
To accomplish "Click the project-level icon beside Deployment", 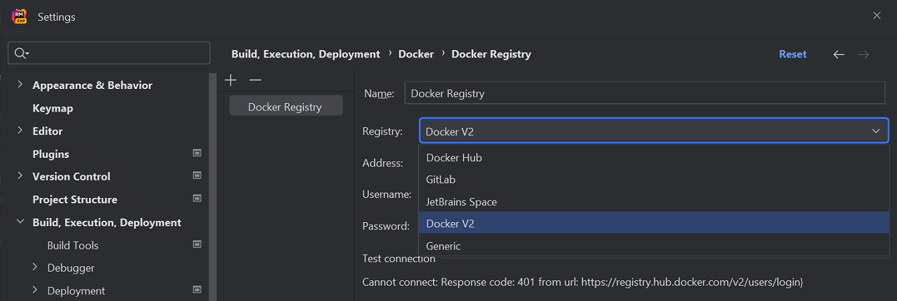I will [x=197, y=290].
